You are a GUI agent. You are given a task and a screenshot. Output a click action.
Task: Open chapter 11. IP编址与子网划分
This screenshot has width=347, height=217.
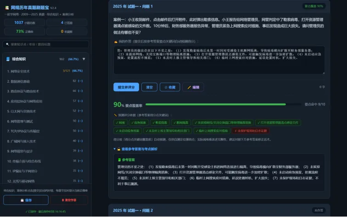45,171
